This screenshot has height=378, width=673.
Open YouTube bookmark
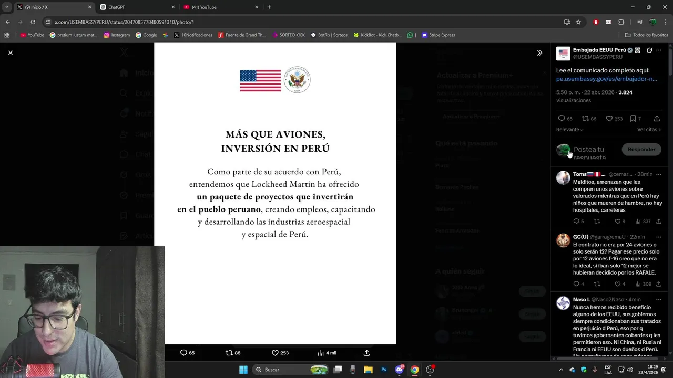tap(32, 35)
